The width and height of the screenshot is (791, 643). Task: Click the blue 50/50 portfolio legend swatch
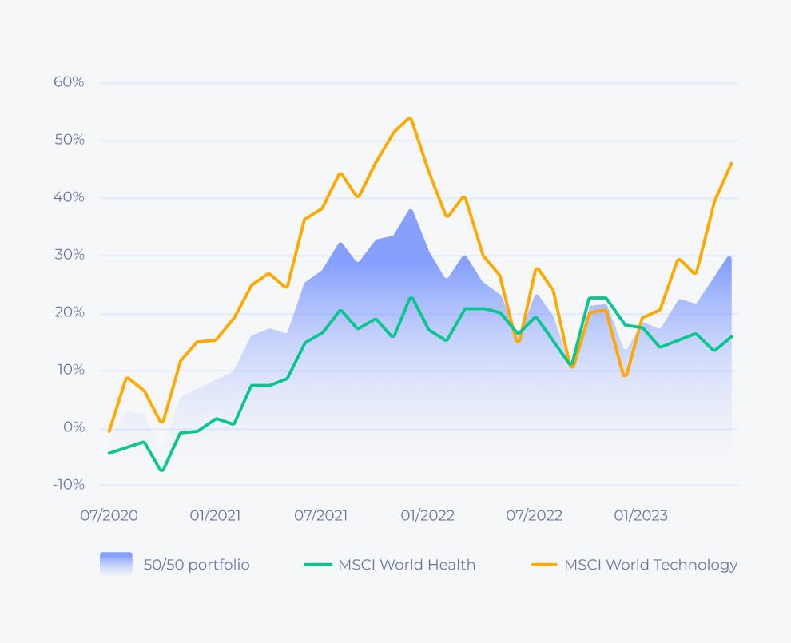click(116, 564)
